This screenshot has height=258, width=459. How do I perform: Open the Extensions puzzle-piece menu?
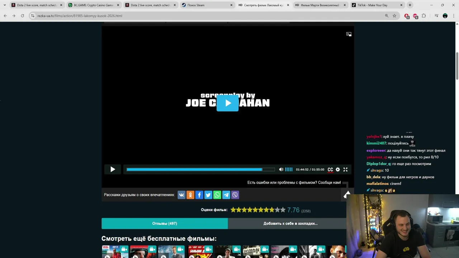423,16
